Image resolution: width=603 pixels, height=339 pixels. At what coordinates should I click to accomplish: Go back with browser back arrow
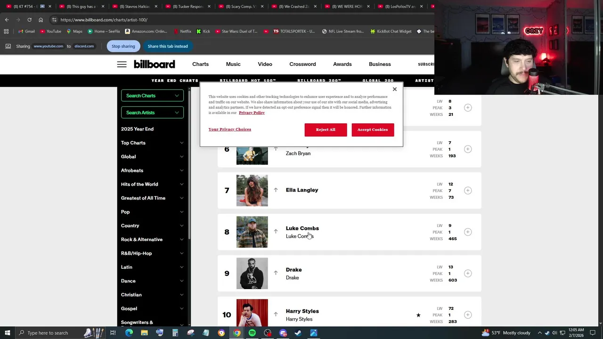7,20
